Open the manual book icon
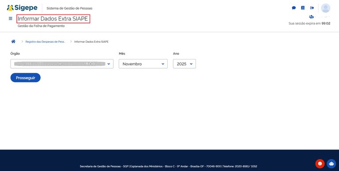339x171 pixels. point(303,8)
